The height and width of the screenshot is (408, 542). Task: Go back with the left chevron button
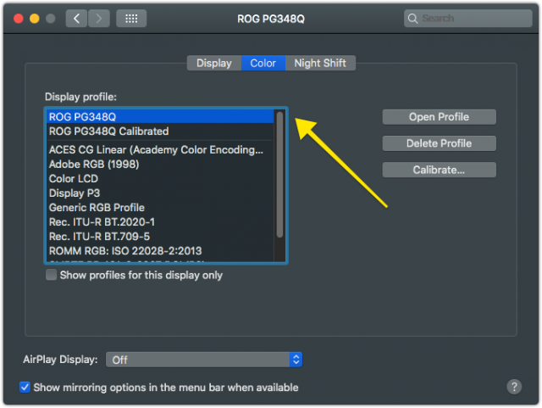click(76, 19)
